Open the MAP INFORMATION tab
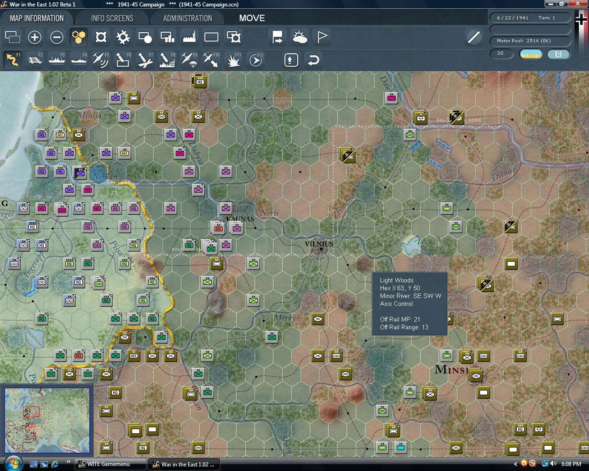This screenshot has width=589, height=471. click(37, 18)
